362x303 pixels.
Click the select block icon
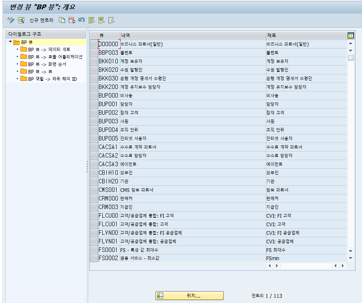101,20
